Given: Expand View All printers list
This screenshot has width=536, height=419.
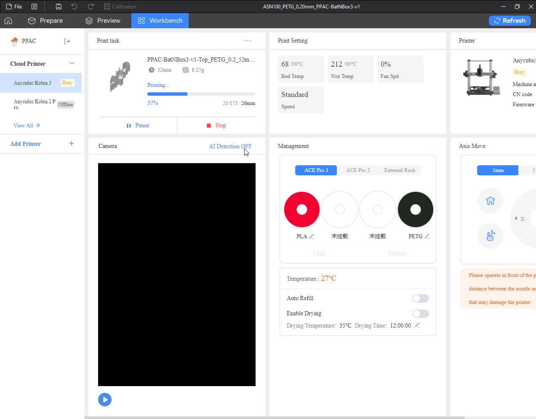Looking at the screenshot, I should pyautogui.click(x=27, y=125).
